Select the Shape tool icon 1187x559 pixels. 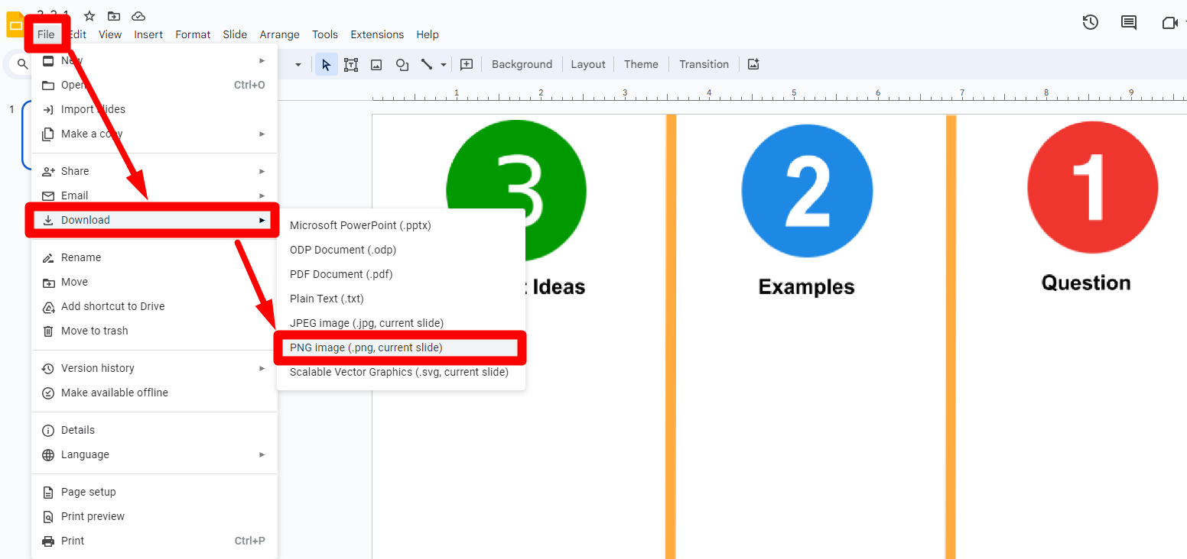click(402, 64)
